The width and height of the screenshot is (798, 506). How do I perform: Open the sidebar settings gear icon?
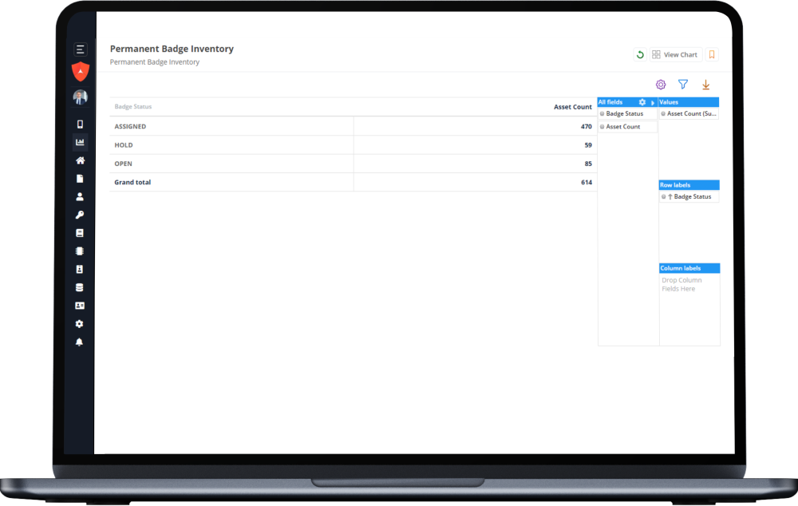pyautogui.click(x=80, y=324)
